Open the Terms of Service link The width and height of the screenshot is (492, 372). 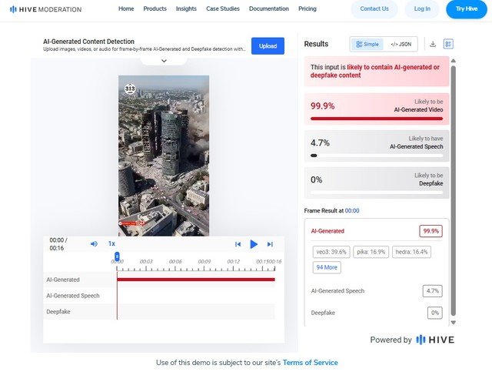[310, 362]
